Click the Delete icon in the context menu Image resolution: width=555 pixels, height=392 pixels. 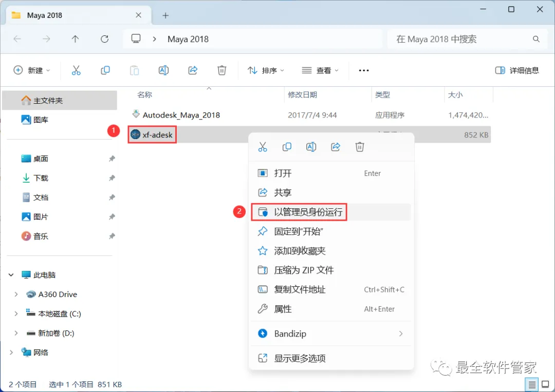360,147
